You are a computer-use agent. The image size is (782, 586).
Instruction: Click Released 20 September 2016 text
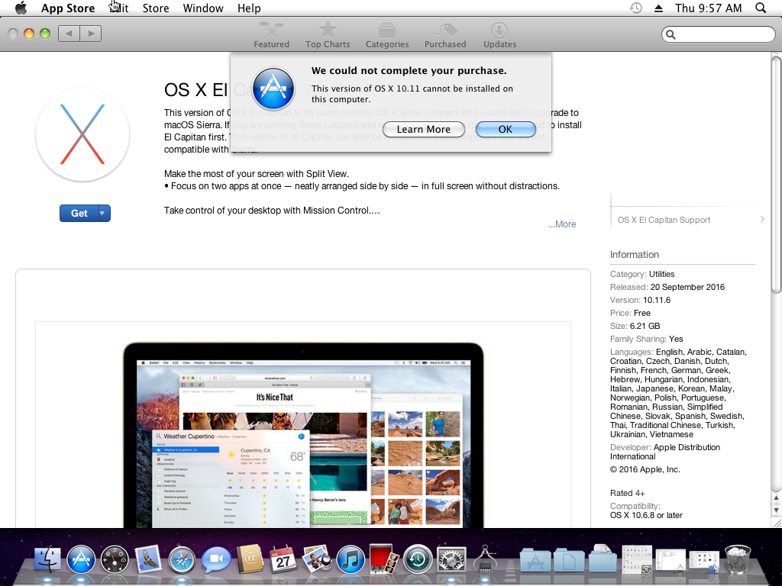[x=667, y=287]
